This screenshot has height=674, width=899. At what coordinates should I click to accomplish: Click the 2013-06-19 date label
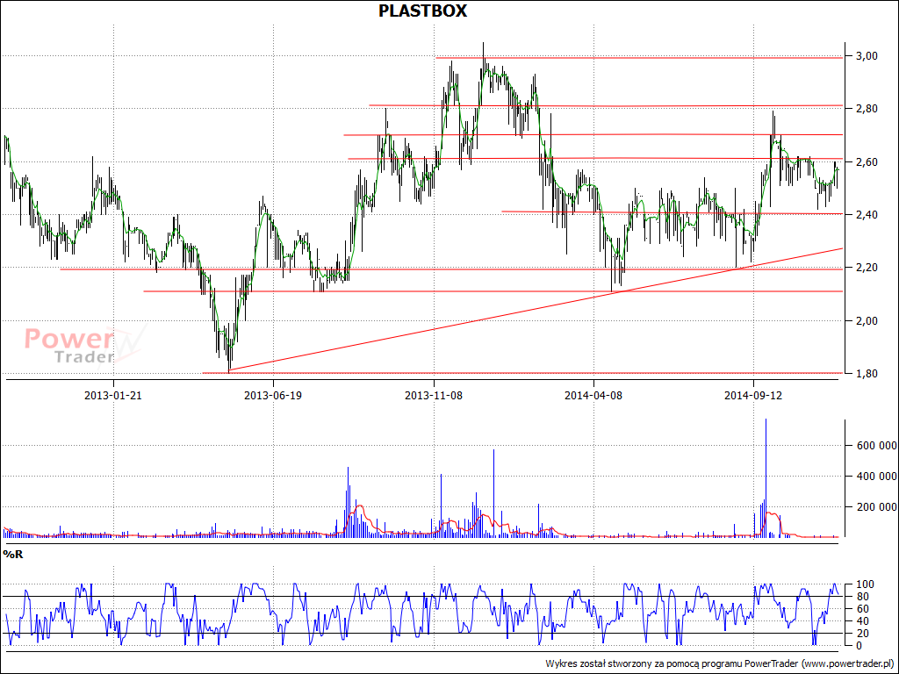(x=273, y=395)
